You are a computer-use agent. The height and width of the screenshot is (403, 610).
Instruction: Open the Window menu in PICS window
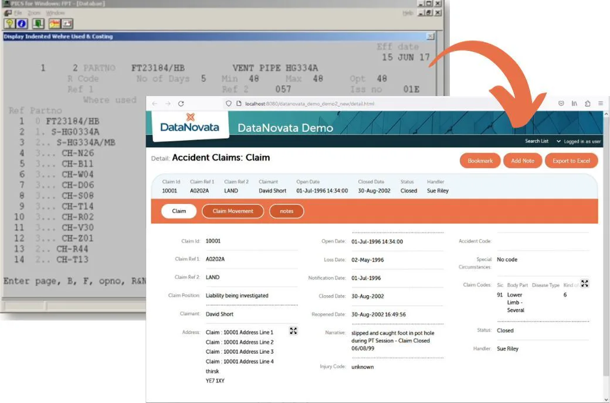(55, 13)
